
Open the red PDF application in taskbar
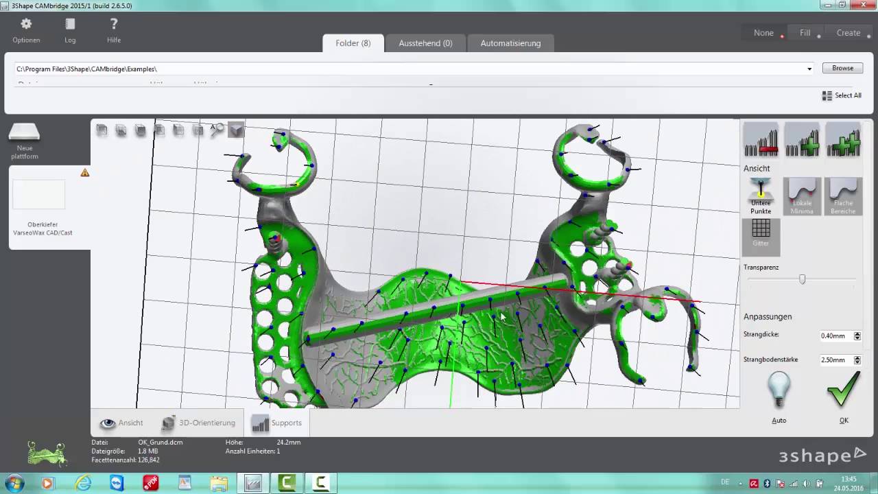(x=151, y=483)
